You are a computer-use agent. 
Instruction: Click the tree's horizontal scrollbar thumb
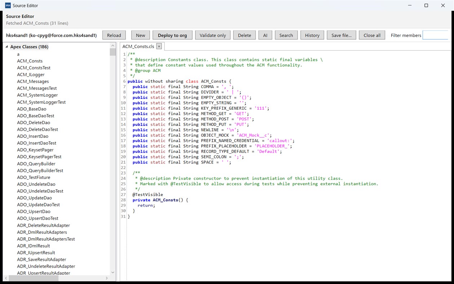point(33,278)
